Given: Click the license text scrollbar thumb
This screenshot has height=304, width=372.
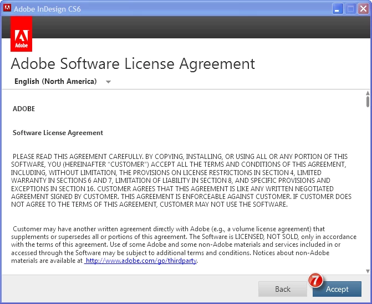Looking at the screenshot, I should pyautogui.click(x=368, y=102).
